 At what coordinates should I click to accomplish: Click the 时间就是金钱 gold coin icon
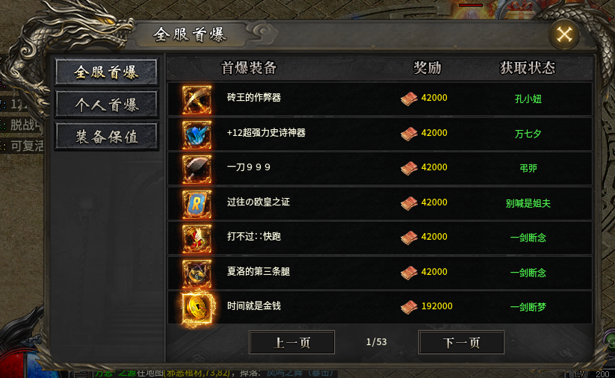[197, 309]
